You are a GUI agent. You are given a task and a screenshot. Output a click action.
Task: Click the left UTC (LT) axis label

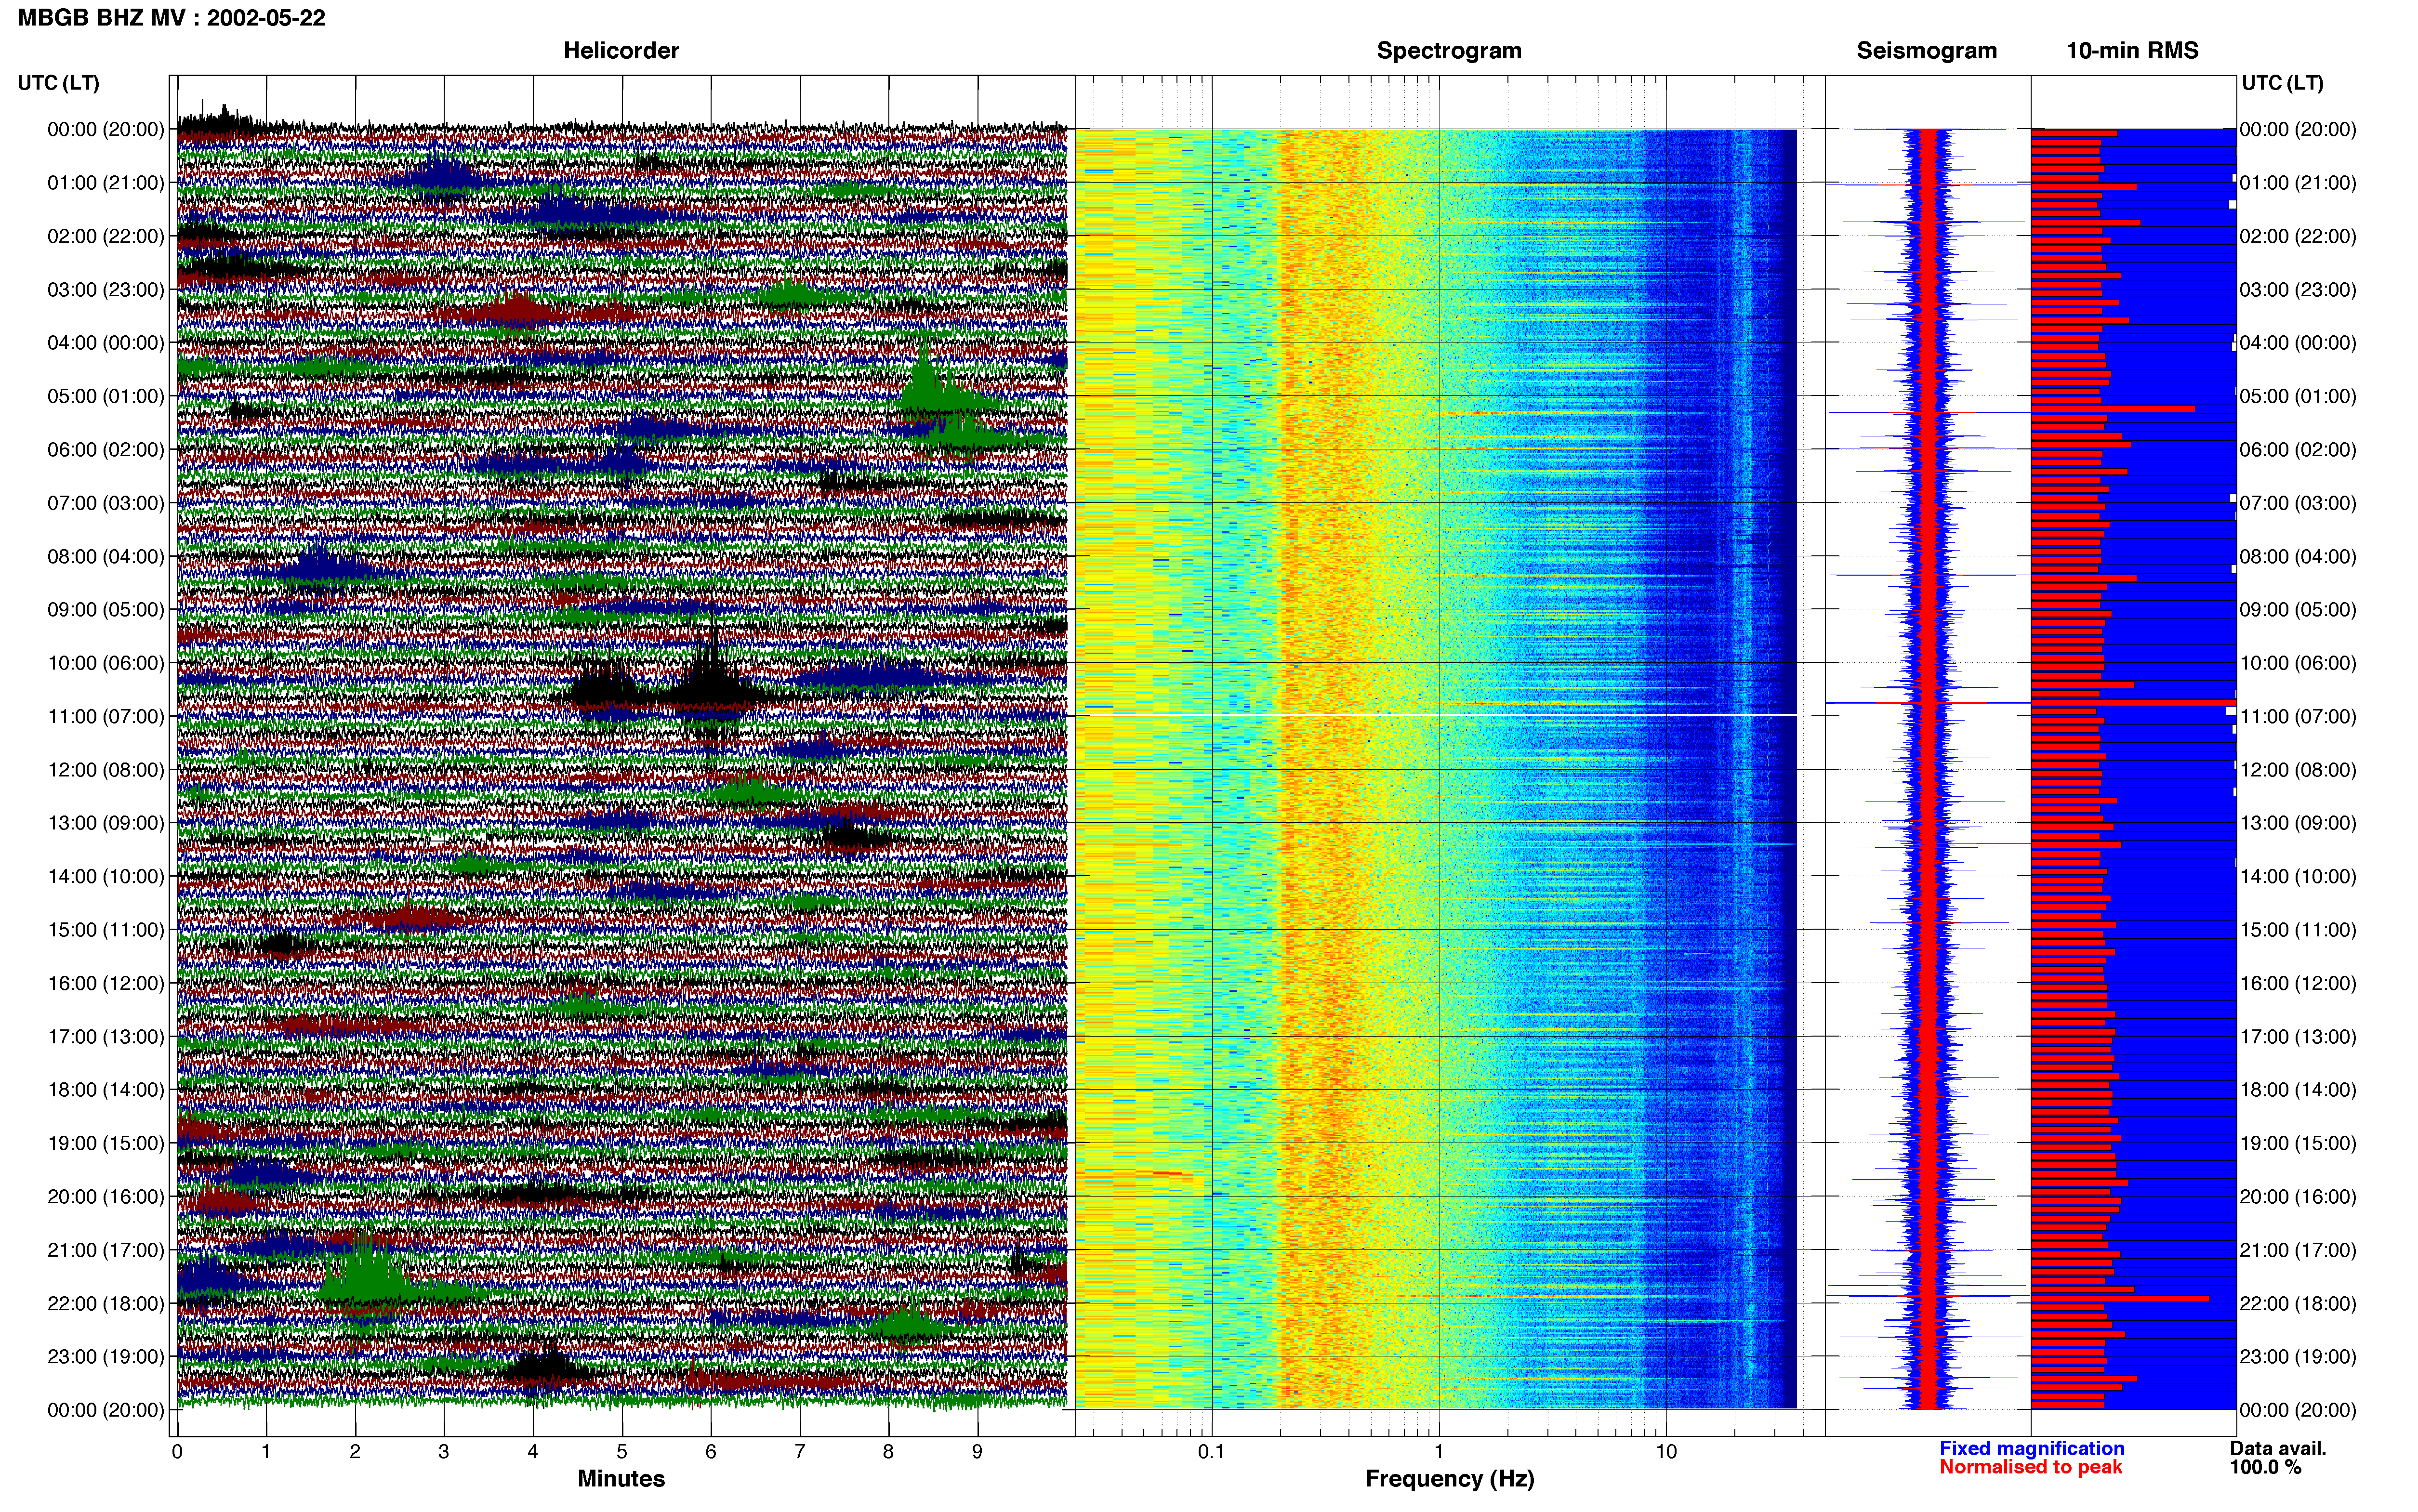(58, 83)
